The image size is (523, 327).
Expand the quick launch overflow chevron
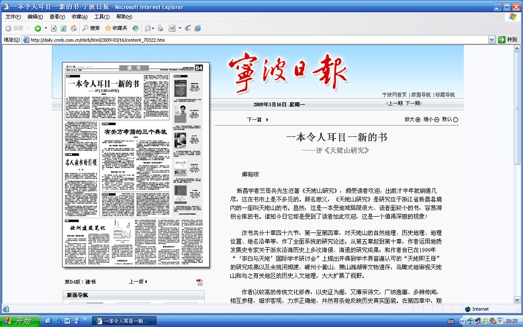[x=85, y=319]
